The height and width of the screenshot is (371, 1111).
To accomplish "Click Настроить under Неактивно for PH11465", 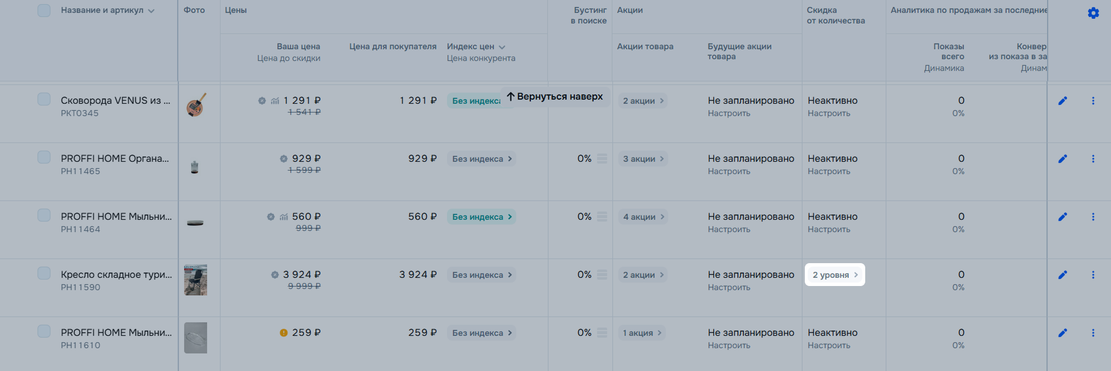I will [x=828, y=172].
